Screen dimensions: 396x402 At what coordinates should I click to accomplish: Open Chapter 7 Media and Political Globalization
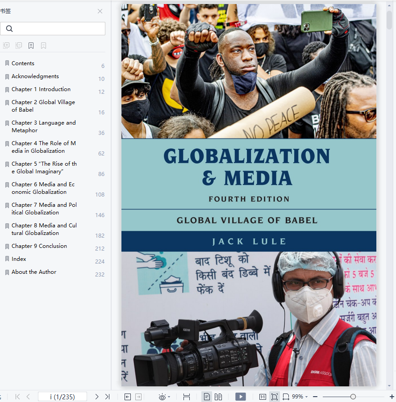click(x=44, y=209)
